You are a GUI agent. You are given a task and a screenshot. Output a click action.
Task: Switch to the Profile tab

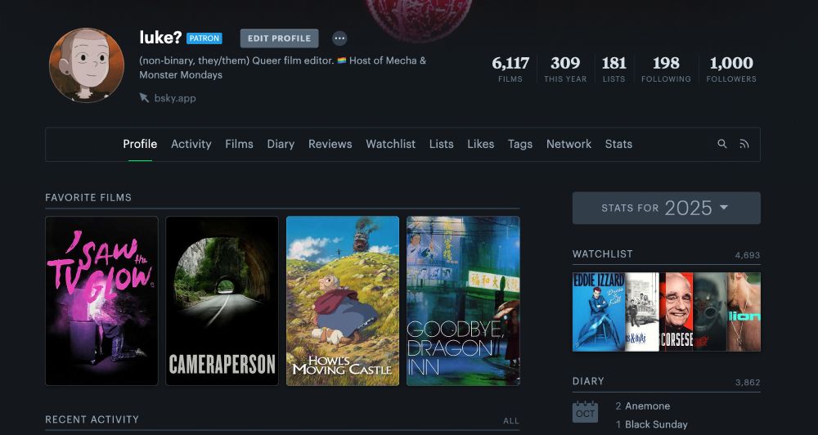140,144
